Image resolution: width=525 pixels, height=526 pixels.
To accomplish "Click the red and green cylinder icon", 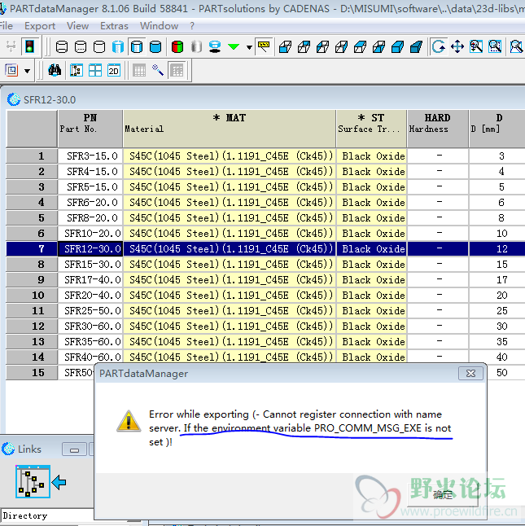I will coord(177,46).
